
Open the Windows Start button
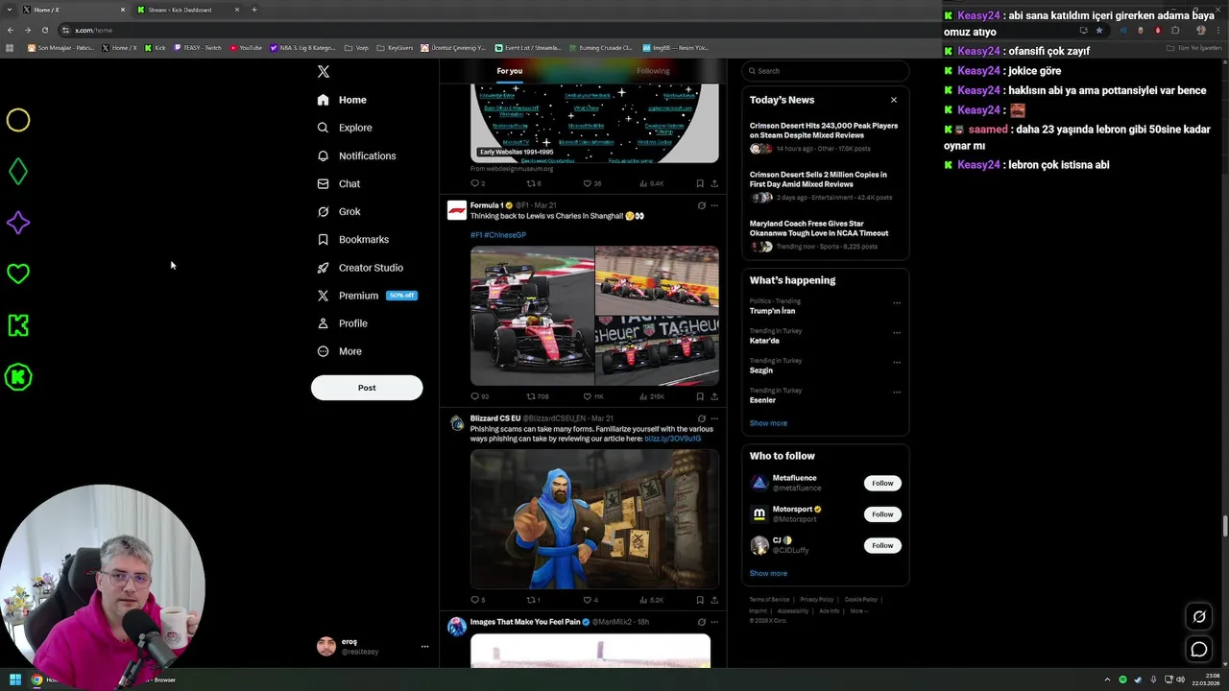15,679
